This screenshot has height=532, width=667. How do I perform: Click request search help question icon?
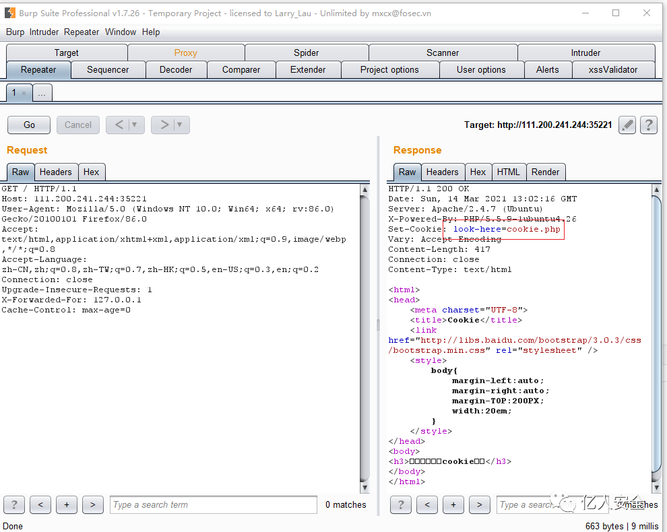(x=14, y=504)
